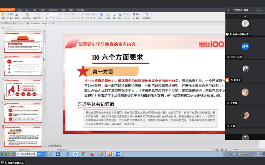Select the Format Painter (格式刷) tool

(17, 16)
